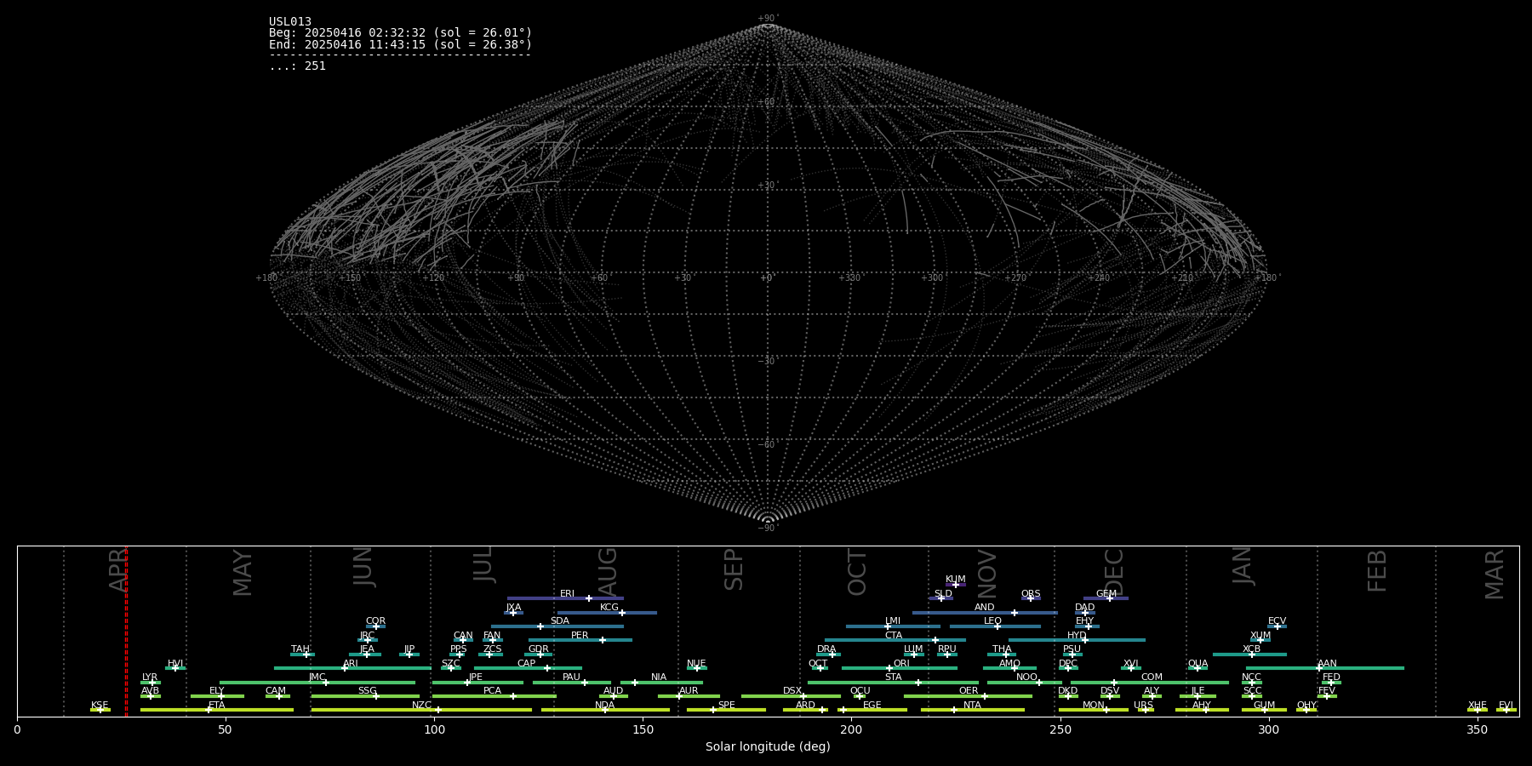Select the OER shower label
The width and height of the screenshot is (1532, 766).
[968, 691]
